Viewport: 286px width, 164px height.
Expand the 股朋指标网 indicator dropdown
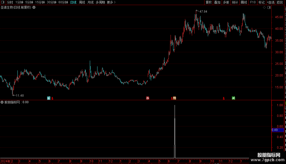point(2,102)
